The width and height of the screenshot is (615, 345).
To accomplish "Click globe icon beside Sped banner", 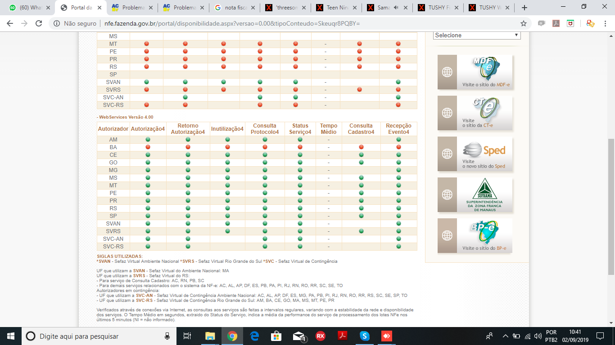I will pos(447,154).
